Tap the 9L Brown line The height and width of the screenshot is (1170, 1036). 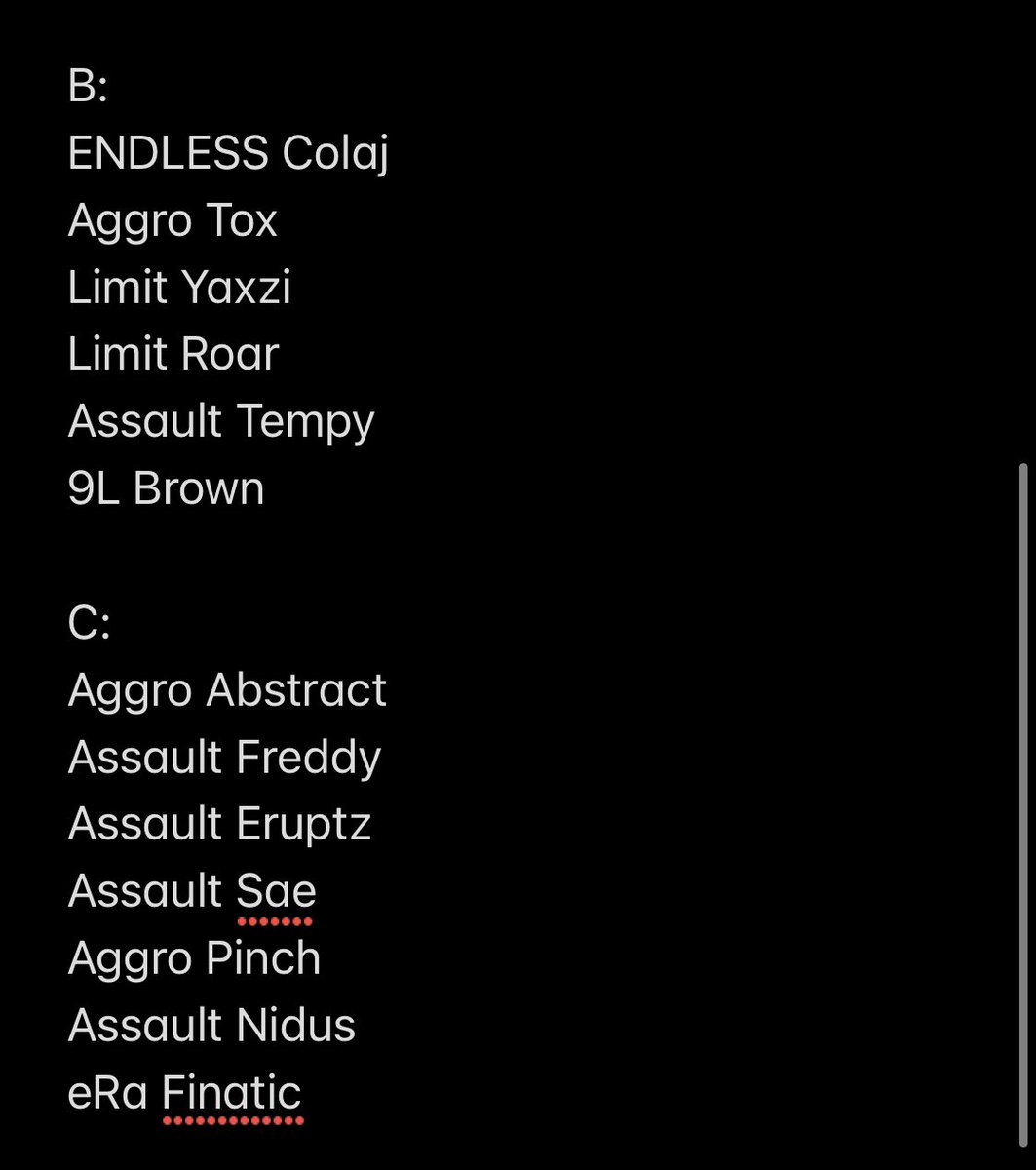coord(166,488)
